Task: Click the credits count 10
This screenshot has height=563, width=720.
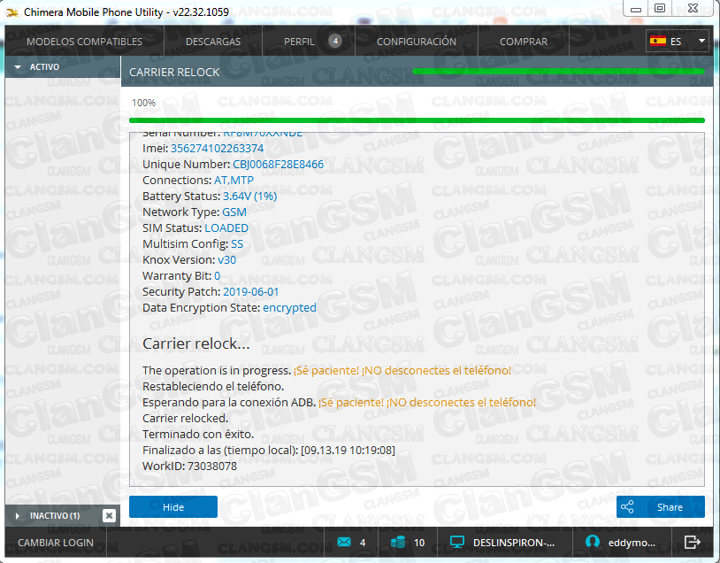Action: 418,543
